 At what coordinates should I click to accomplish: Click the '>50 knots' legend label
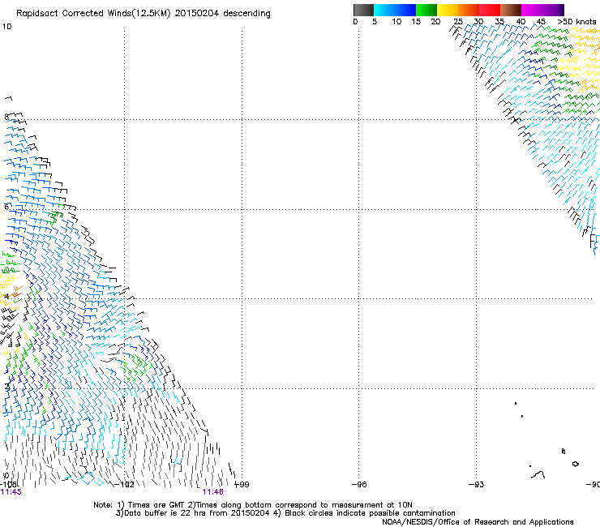tap(576, 22)
